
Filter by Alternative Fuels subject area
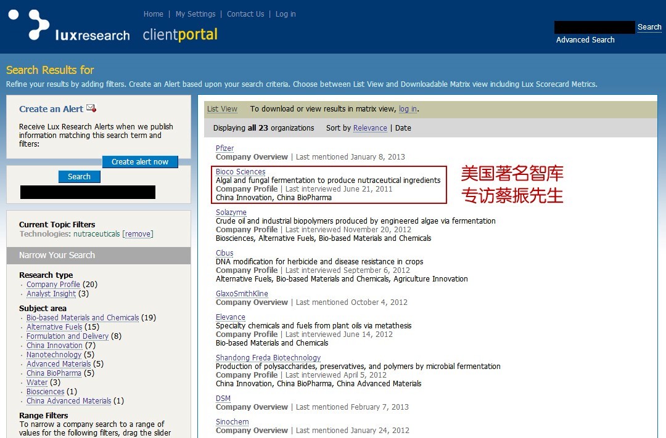(x=54, y=326)
